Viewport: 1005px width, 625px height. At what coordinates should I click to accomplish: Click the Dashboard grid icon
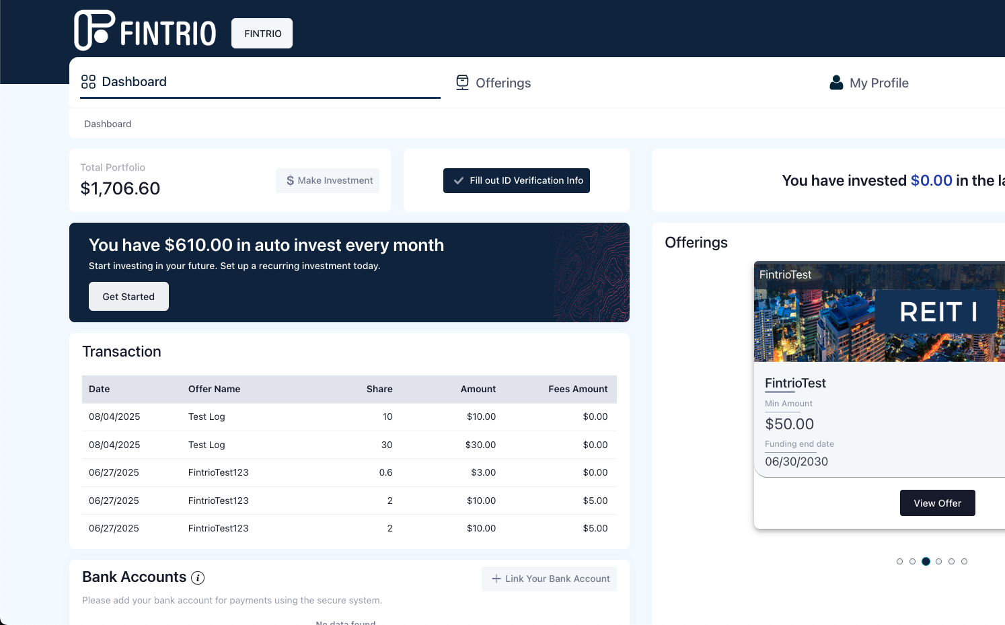click(88, 82)
